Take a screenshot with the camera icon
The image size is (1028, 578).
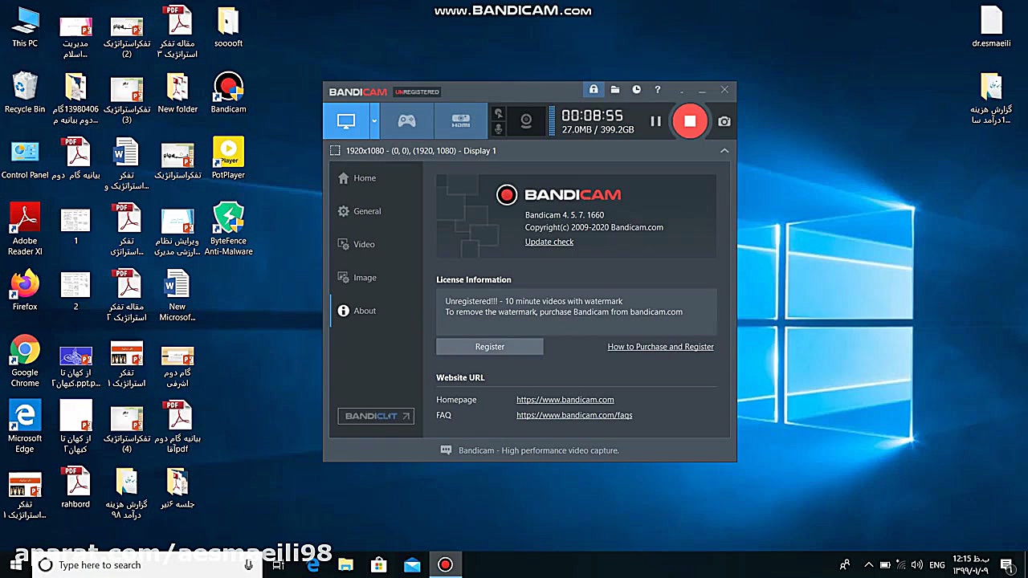point(724,121)
